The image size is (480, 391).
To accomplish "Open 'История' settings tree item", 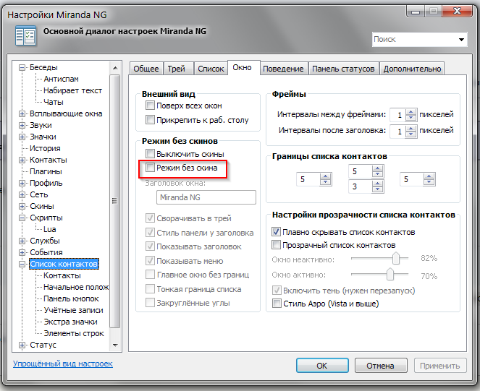I will click(x=45, y=148).
